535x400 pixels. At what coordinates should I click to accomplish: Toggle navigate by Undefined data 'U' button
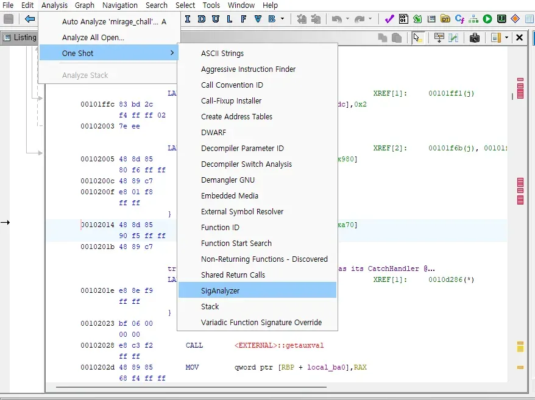tap(215, 19)
